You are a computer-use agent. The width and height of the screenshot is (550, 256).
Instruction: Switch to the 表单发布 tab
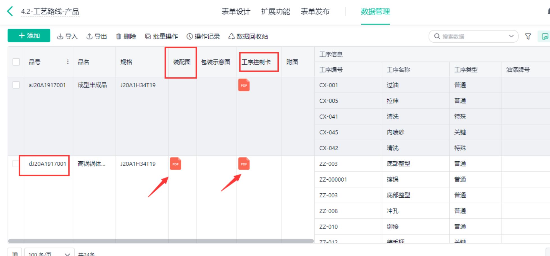coord(315,12)
